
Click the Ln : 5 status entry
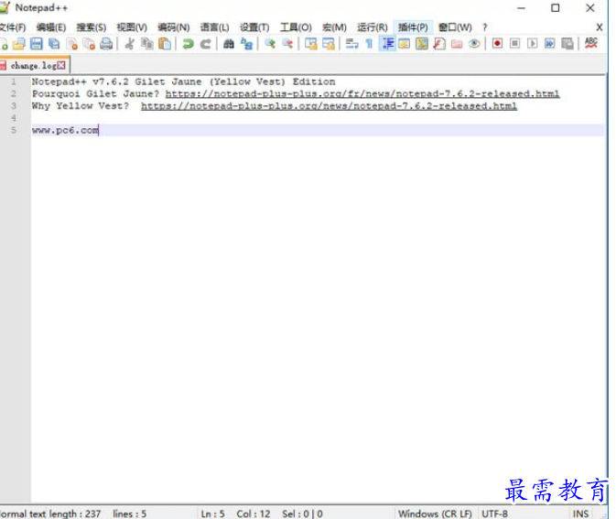click(212, 514)
